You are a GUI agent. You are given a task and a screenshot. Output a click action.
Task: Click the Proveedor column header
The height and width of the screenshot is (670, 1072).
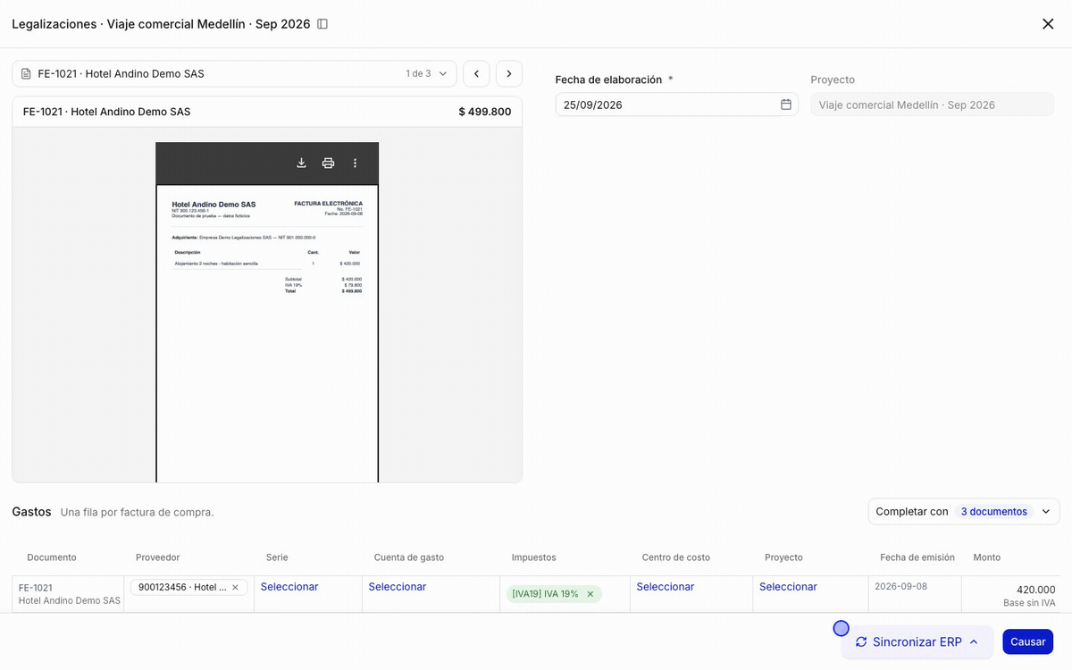click(157, 557)
